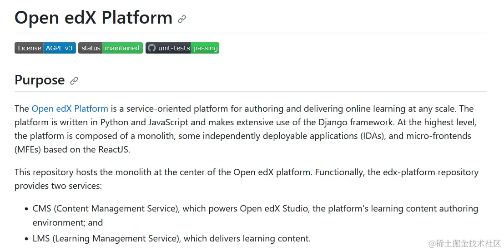
Task: Click the green maintained badge segment
Action: coord(122,48)
